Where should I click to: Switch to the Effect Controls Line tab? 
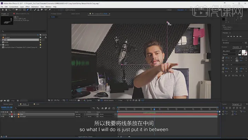22,13
